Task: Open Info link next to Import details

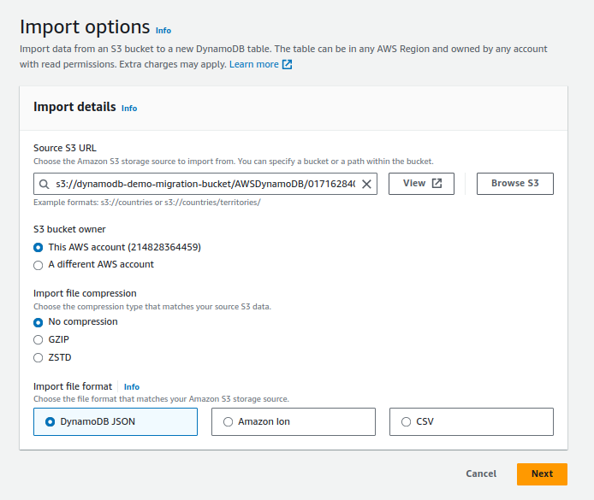Action: (129, 109)
